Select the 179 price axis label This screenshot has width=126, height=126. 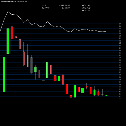(120, 64)
